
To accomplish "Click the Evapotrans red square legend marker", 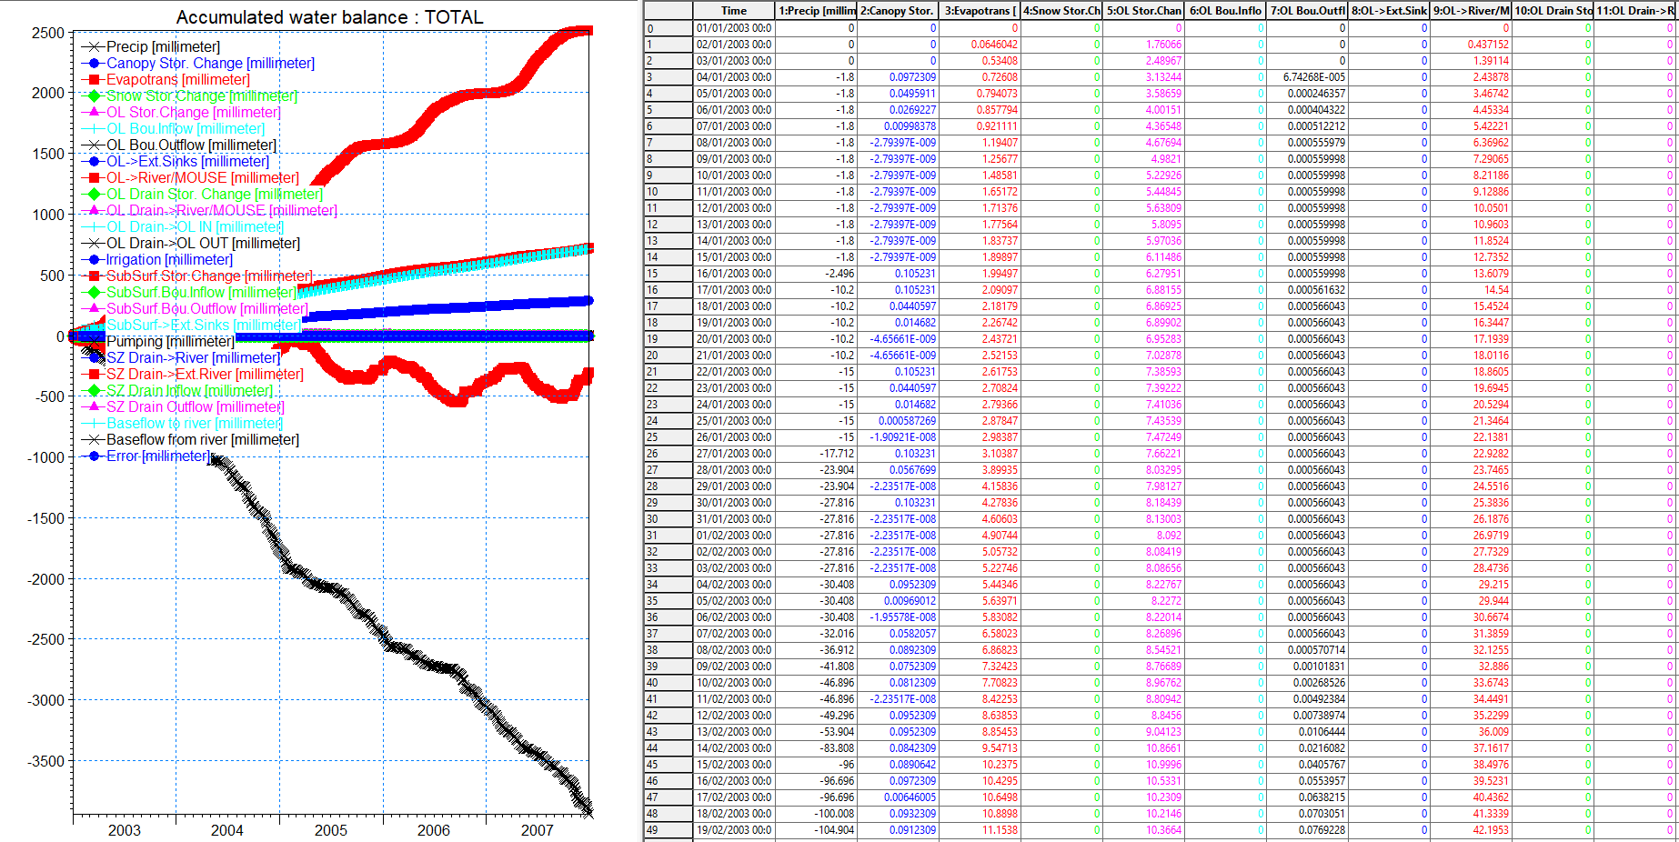I will click(93, 79).
